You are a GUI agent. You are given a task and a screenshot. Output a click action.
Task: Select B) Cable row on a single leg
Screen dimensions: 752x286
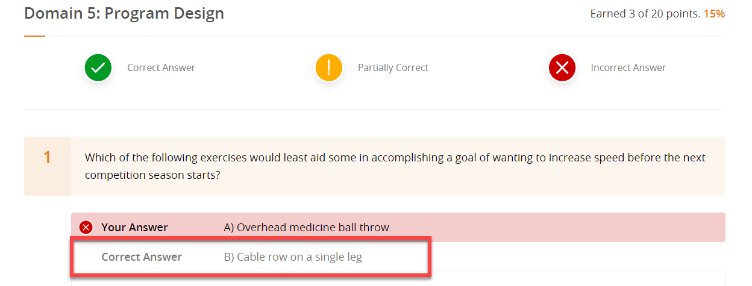[293, 256]
